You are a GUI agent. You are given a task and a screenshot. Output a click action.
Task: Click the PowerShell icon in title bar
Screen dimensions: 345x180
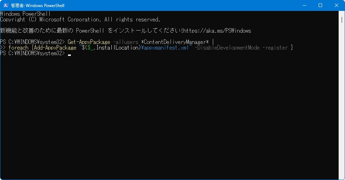click(x=6, y=6)
